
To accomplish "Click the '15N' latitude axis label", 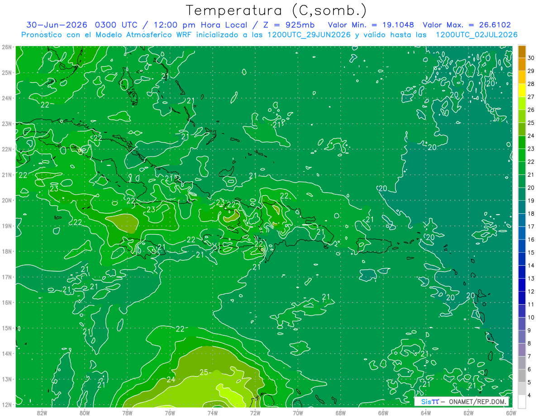I will (x=7, y=328).
